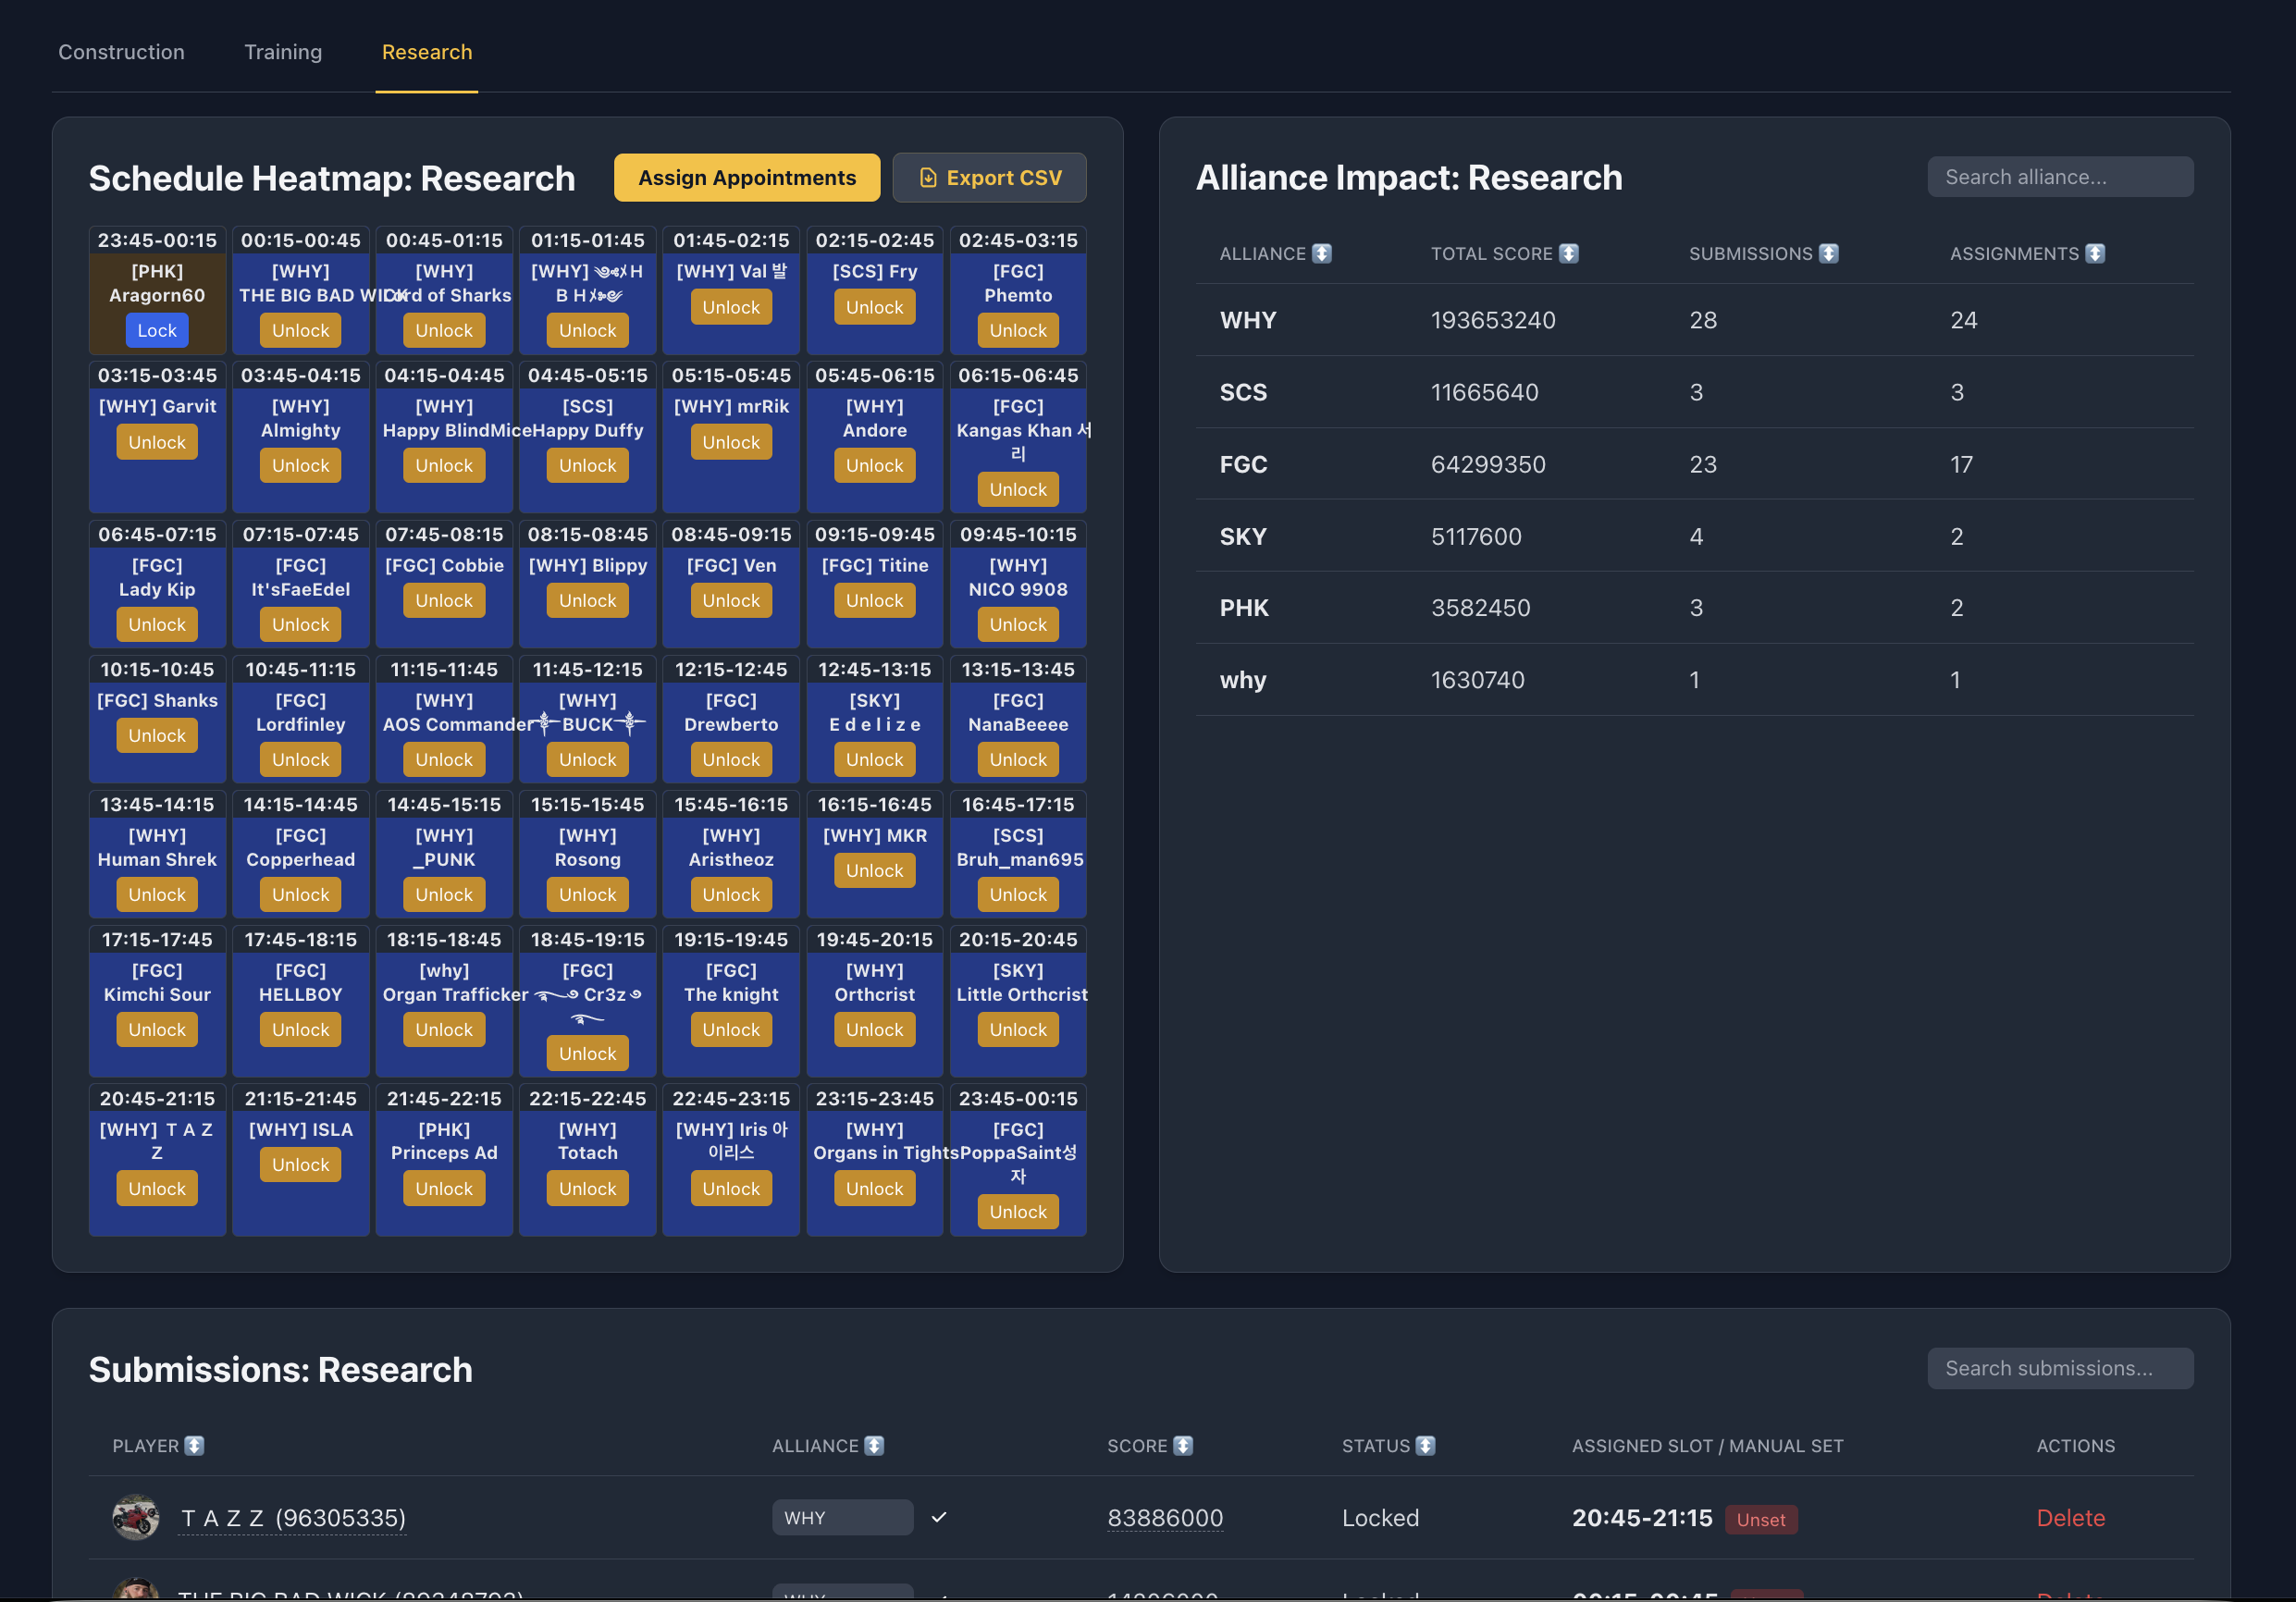Lock the [PHK] Aragorn60 slot
The image size is (2296, 1602).
point(157,331)
